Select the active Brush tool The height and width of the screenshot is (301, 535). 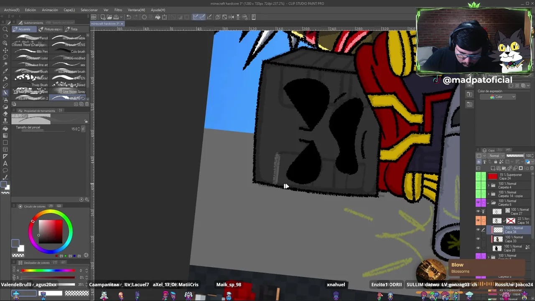pos(5,93)
